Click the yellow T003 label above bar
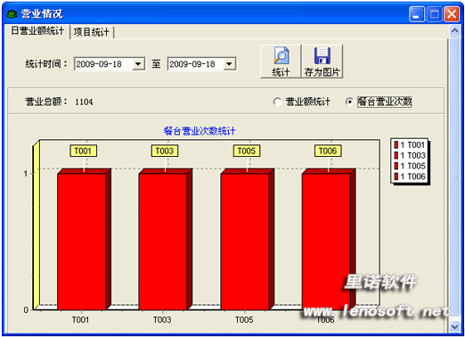 (x=165, y=151)
